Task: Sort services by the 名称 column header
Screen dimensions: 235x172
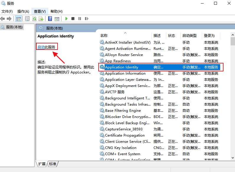Action: point(104,35)
